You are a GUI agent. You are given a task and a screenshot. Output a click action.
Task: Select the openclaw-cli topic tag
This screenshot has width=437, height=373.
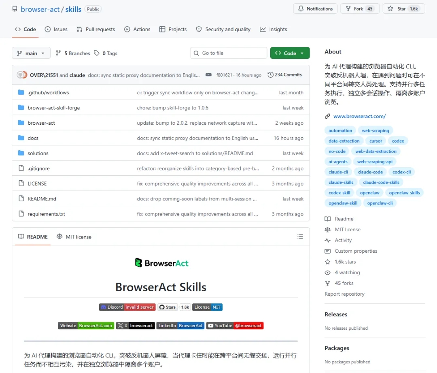(380, 203)
